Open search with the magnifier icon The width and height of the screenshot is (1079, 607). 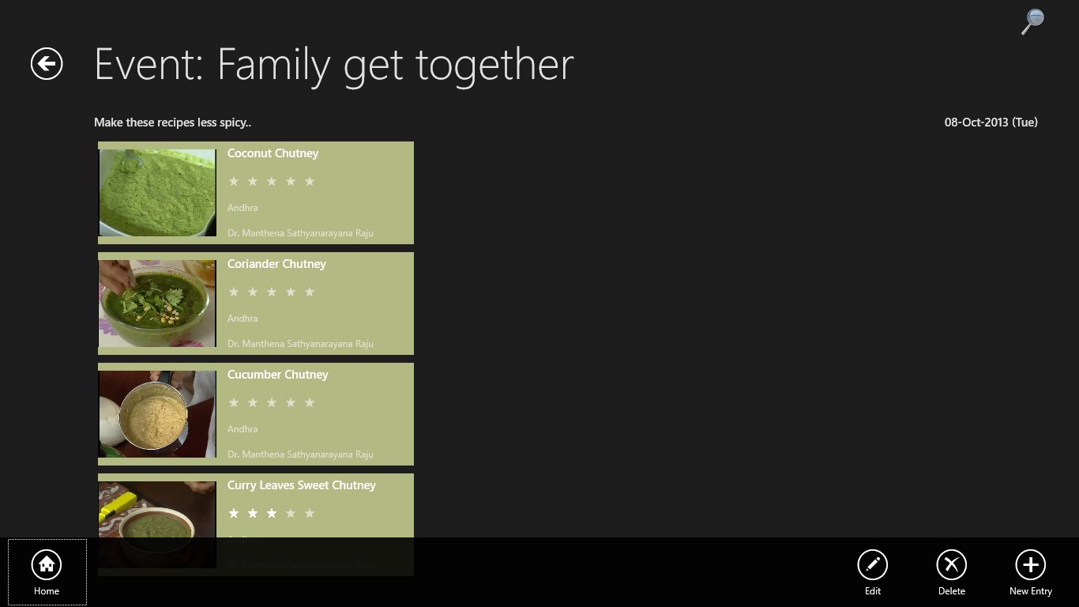tap(1032, 21)
